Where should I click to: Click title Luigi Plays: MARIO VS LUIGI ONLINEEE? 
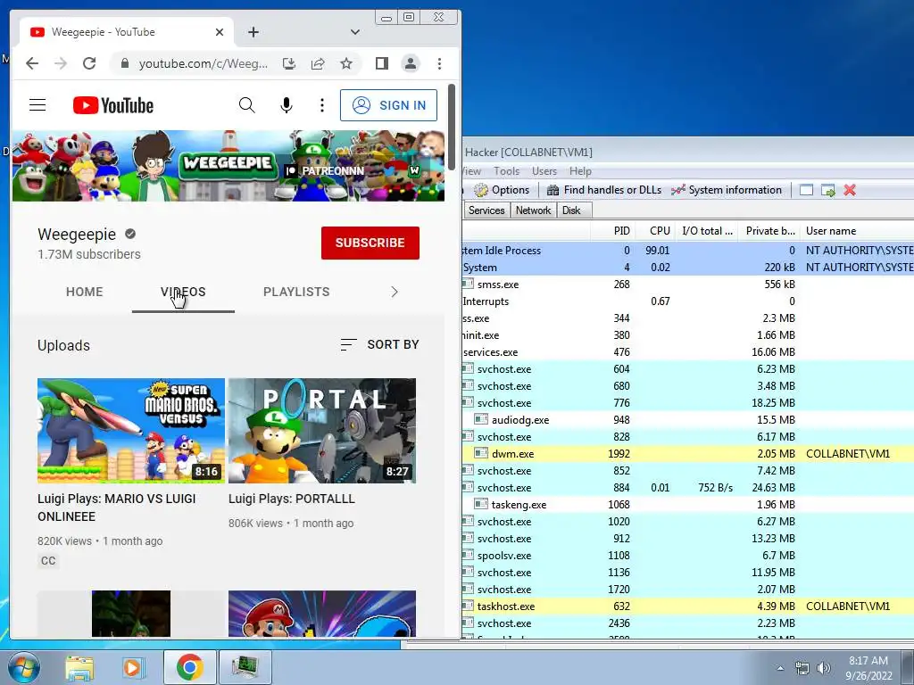point(117,508)
